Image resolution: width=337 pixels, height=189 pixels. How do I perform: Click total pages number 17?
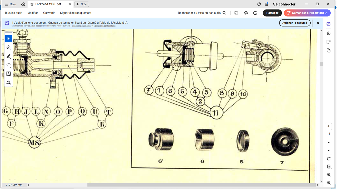pyautogui.click(x=329, y=134)
